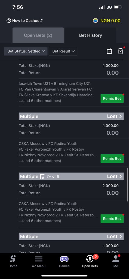Screen dimensions: 129x279
Task: Open the calendar date filter icon
Action: (x=109, y=51)
